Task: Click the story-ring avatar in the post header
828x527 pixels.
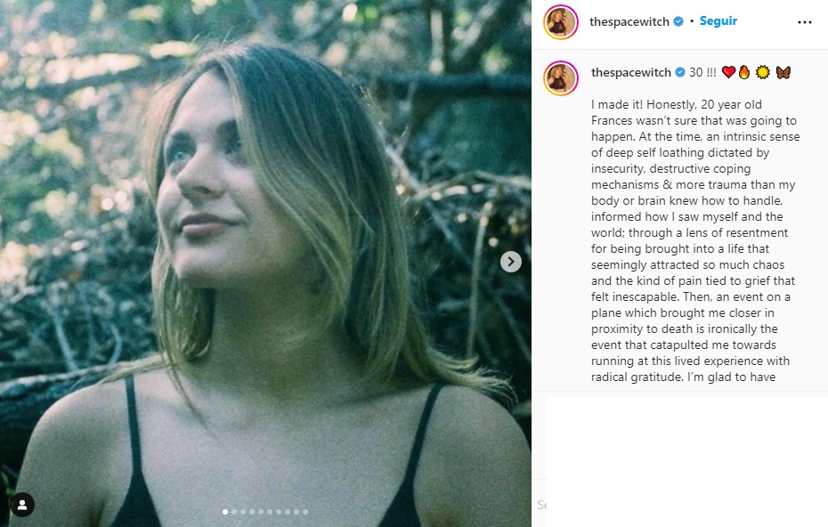Action: point(561,22)
